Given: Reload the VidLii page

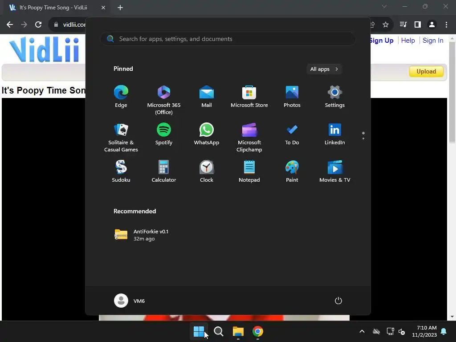Looking at the screenshot, I should (38, 25).
